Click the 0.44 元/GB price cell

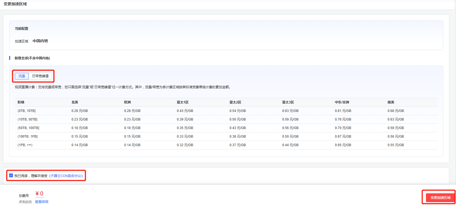point(290,145)
